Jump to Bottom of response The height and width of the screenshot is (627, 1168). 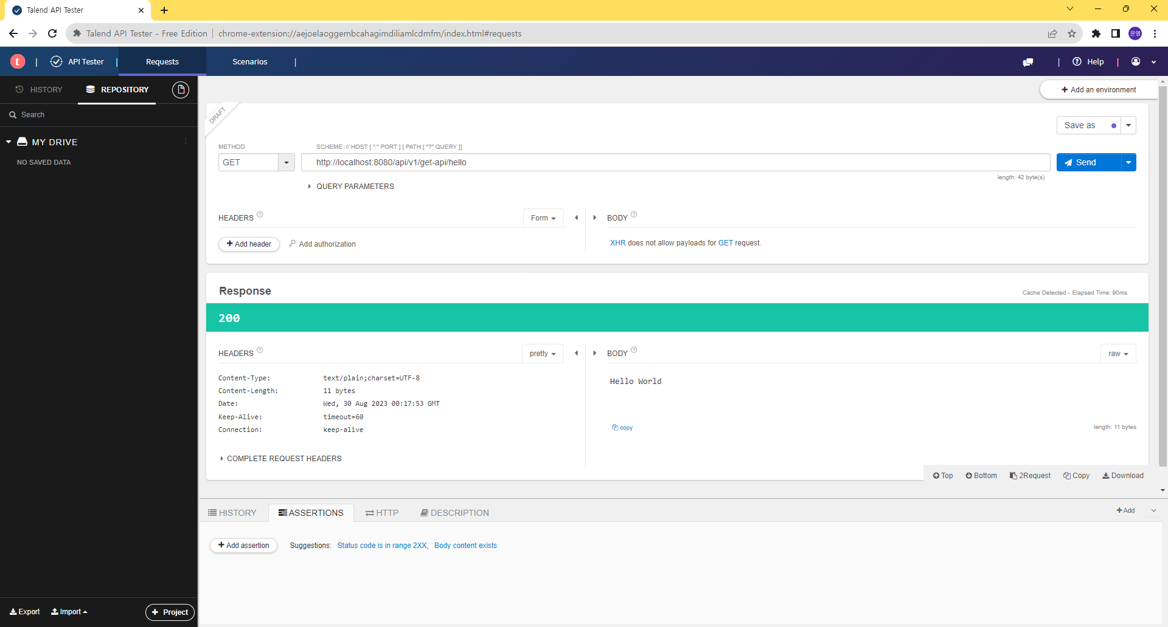coord(981,476)
